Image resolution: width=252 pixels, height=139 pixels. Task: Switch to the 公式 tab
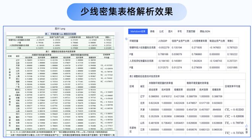[x=161, y=31]
